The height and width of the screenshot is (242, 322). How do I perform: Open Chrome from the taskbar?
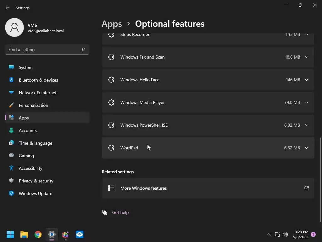[x=38, y=234]
